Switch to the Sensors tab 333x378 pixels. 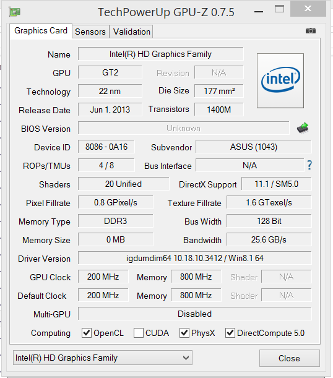[x=90, y=32]
